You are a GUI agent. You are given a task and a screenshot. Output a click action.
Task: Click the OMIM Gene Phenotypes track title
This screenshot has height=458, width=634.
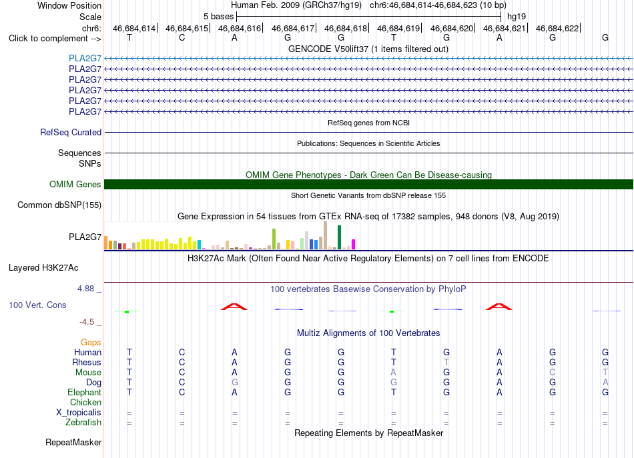(368, 175)
